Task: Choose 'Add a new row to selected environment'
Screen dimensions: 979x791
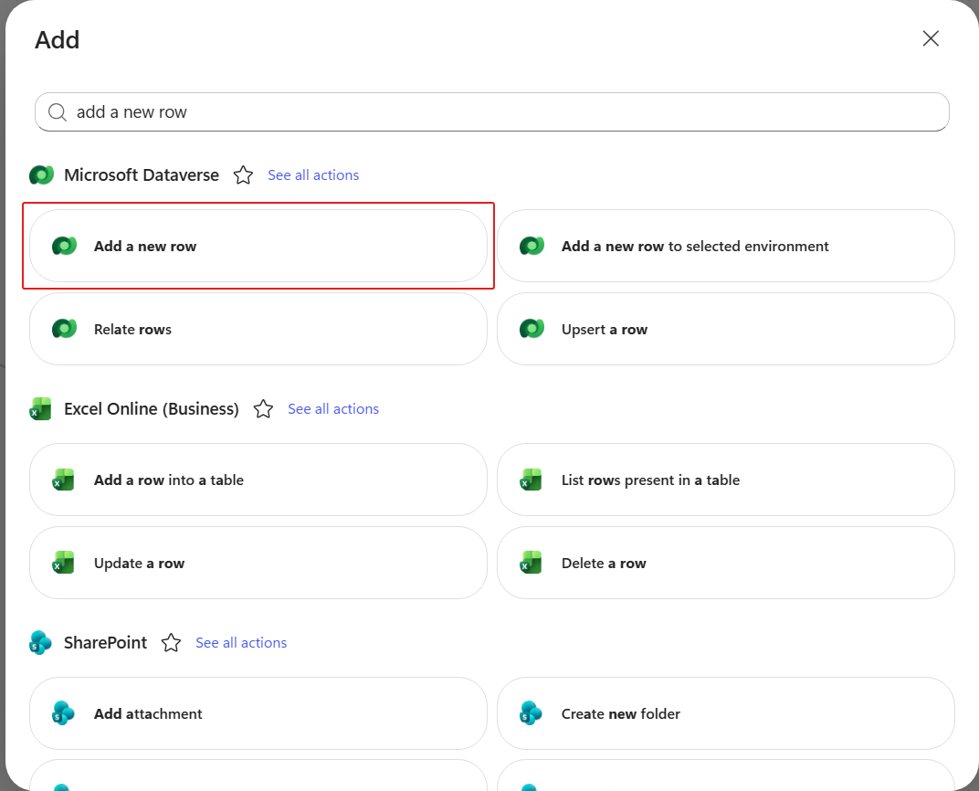Action: [x=725, y=246]
